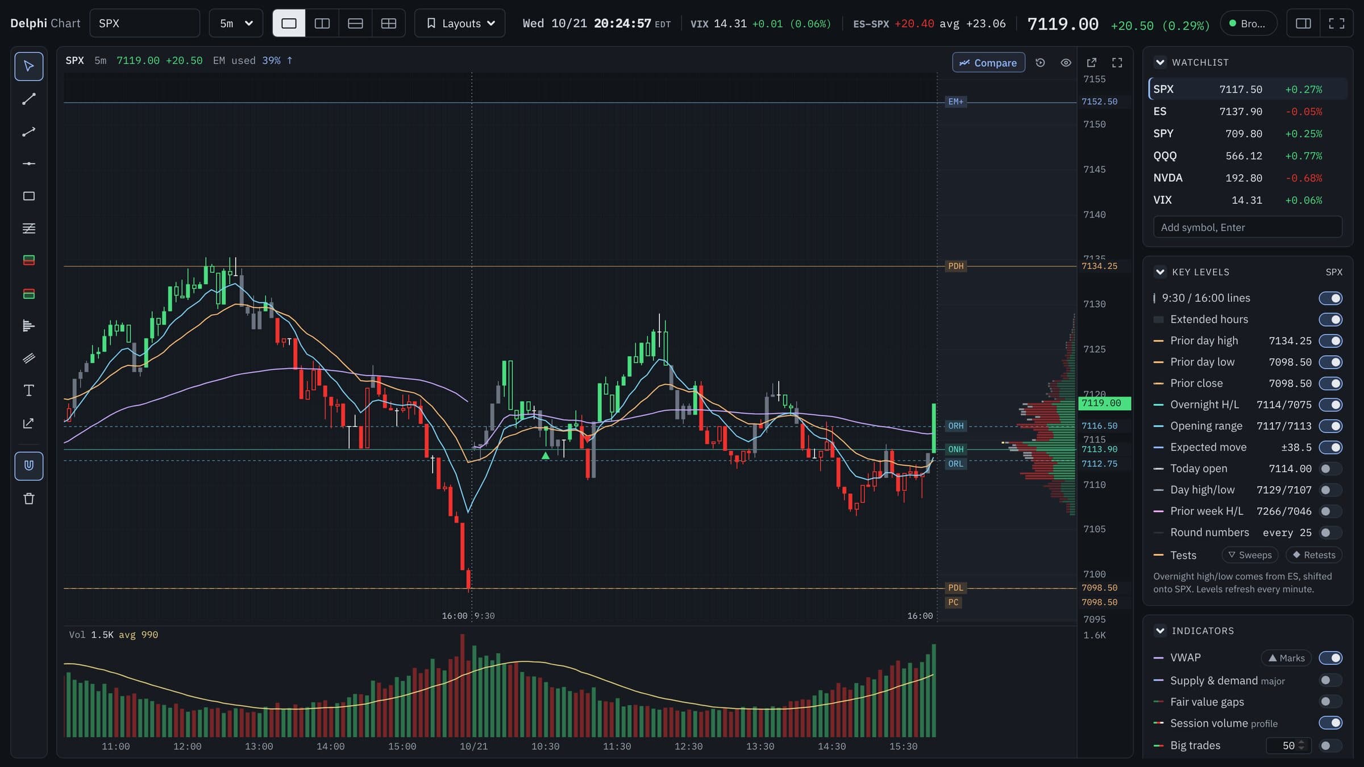The height and width of the screenshot is (767, 1364).
Task: Pop out the chart in new window
Action: pyautogui.click(x=1091, y=62)
